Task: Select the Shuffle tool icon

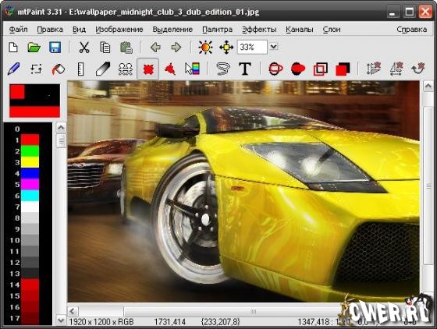Action: [36, 69]
